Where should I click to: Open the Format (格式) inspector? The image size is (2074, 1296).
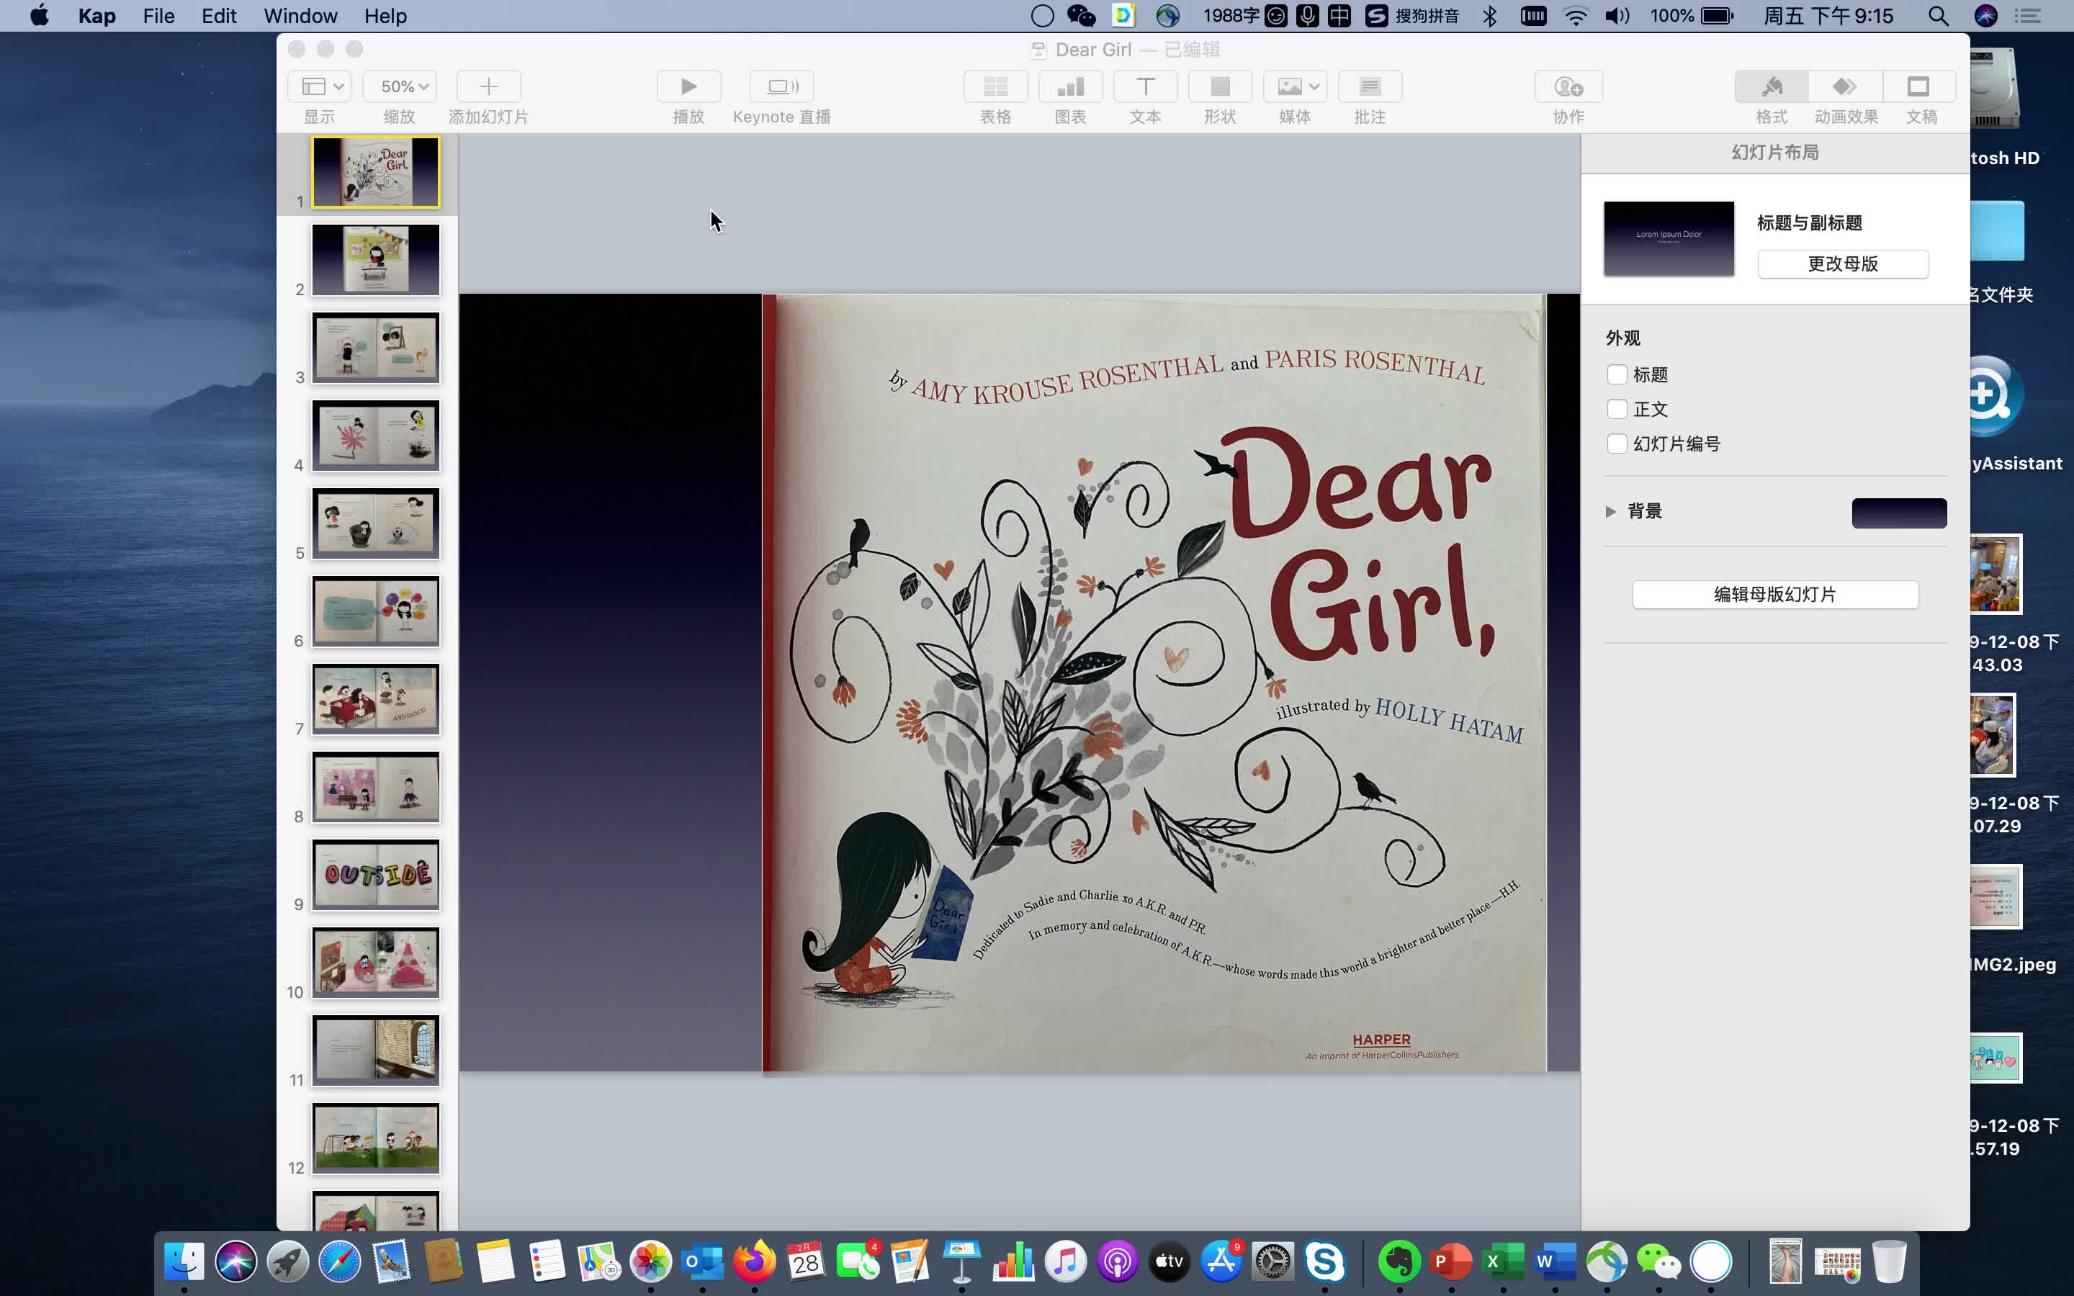(x=1772, y=86)
